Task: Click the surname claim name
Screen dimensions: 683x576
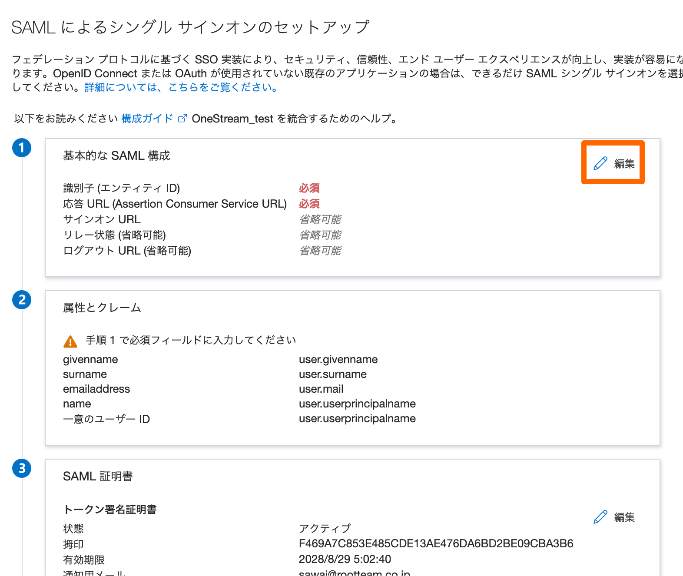Action: coord(85,374)
